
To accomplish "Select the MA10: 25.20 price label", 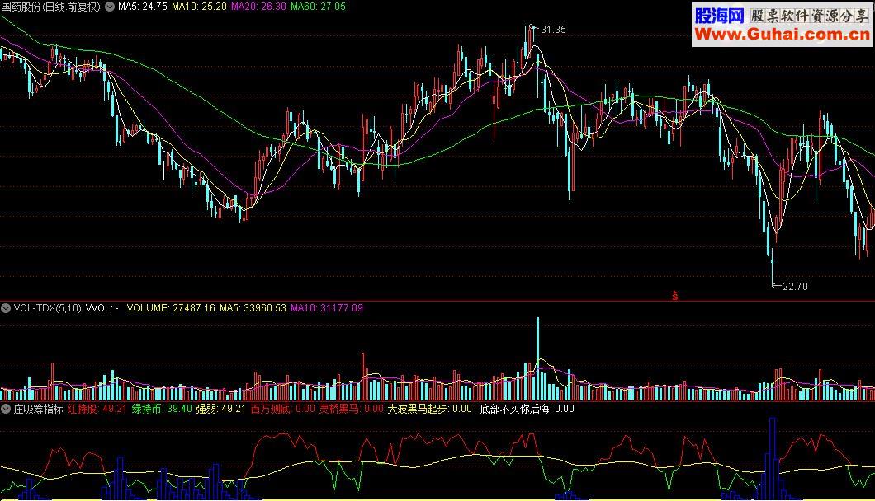I will click(199, 7).
